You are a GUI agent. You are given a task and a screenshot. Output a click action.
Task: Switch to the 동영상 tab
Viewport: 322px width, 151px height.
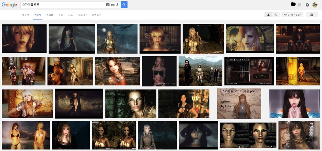pyautogui.click(x=50, y=15)
